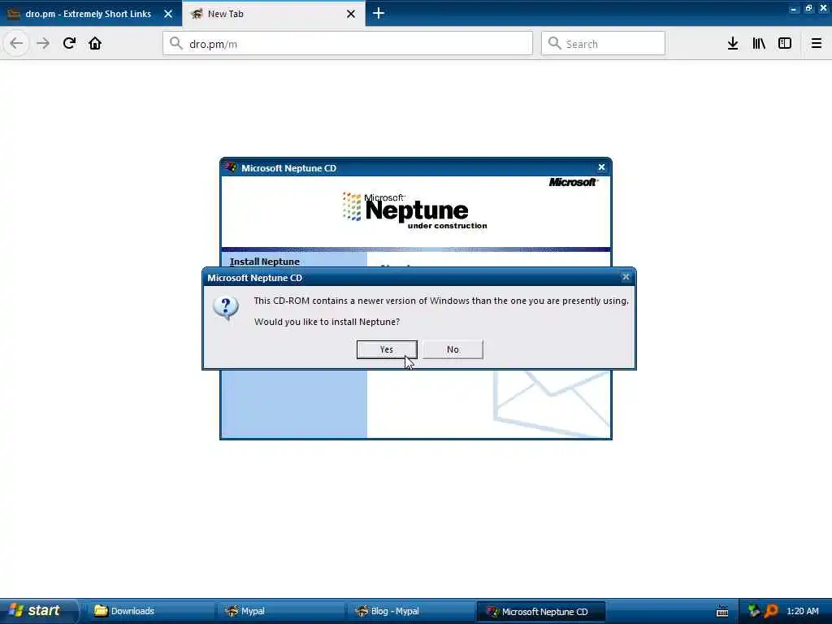Close the browser window with X
This screenshot has width=832, height=624.
(824, 8)
